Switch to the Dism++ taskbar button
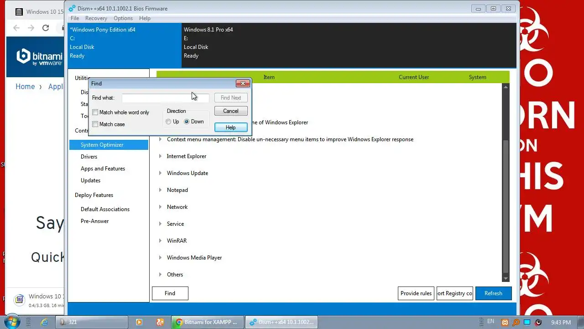 (x=282, y=322)
